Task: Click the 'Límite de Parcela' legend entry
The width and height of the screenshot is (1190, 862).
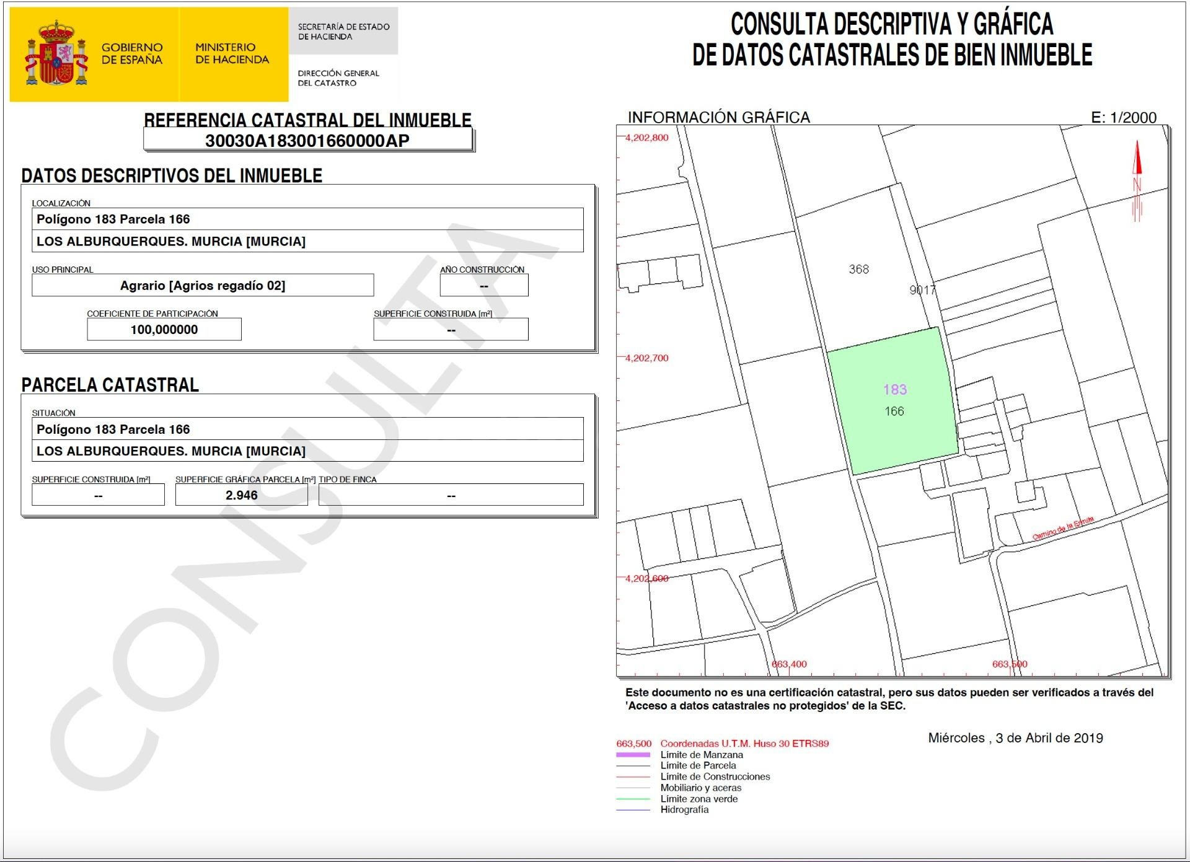Action: pos(698,765)
